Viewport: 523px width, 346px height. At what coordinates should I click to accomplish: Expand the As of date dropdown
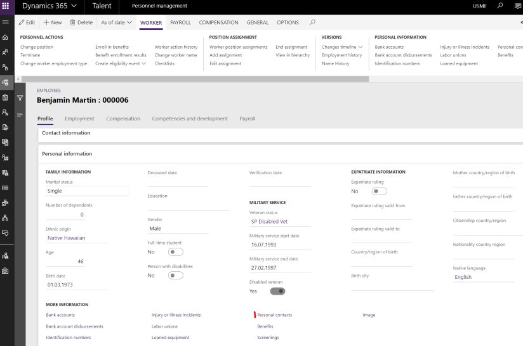[x=116, y=22]
